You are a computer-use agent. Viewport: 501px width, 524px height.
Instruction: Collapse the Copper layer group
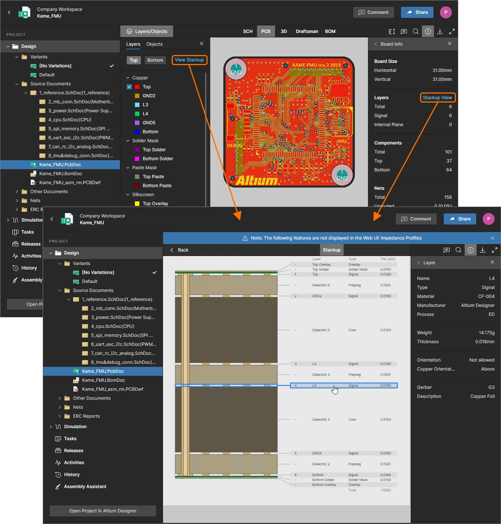(128, 78)
